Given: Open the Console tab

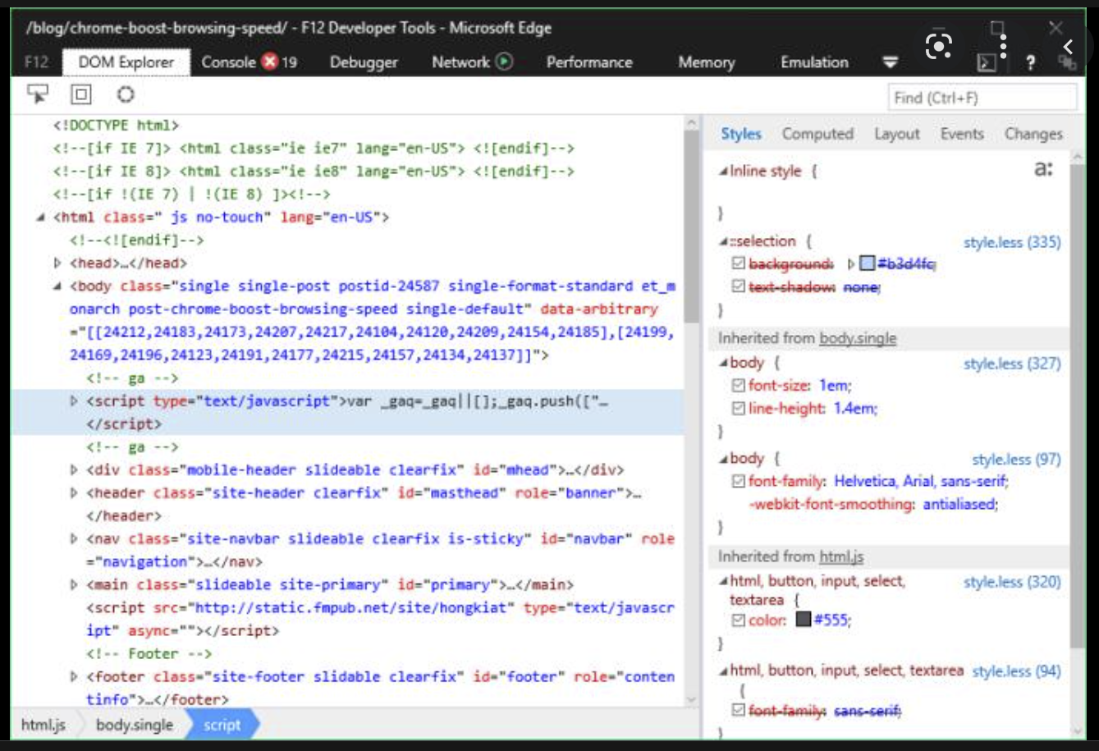Looking at the screenshot, I should pos(249,62).
